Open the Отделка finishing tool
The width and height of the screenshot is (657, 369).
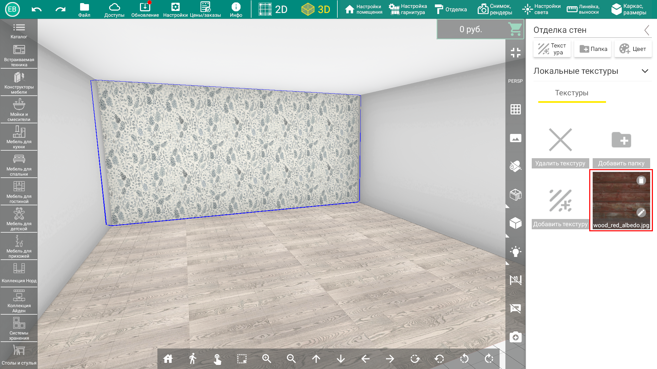point(451,9)
